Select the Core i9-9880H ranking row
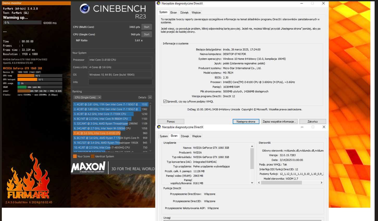This screenshot has width=378, height=221. coord(111,119)
